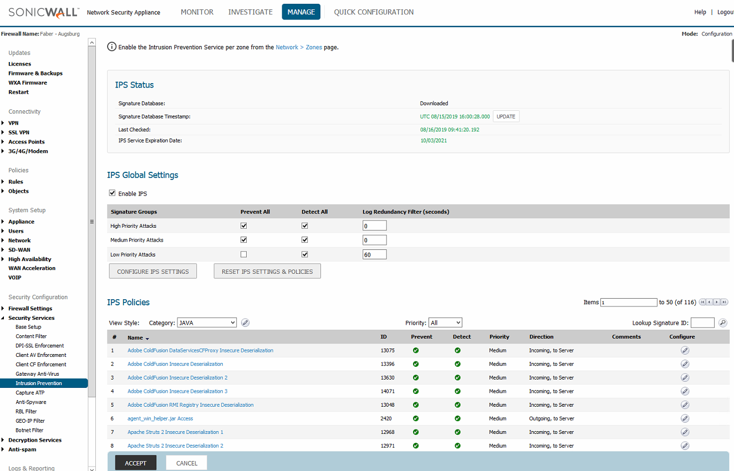Click Detect green check for signature 13048
The width and height of the screenshot is (734, 471).
457,405
